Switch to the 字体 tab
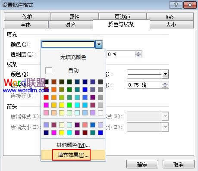This screenshot has width=198, height=171. pos(26,25)
